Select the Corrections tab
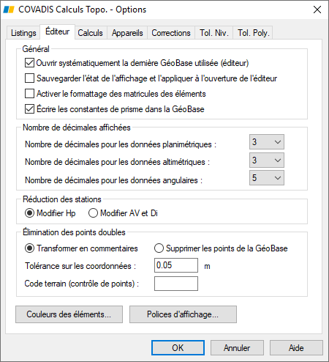The image size is (329, 362). [171, 33]
